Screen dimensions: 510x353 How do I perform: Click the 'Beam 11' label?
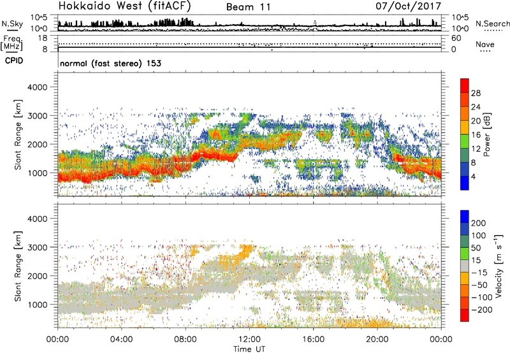(249, 7)
